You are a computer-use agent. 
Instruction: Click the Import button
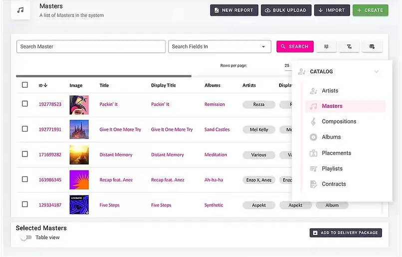332,10
